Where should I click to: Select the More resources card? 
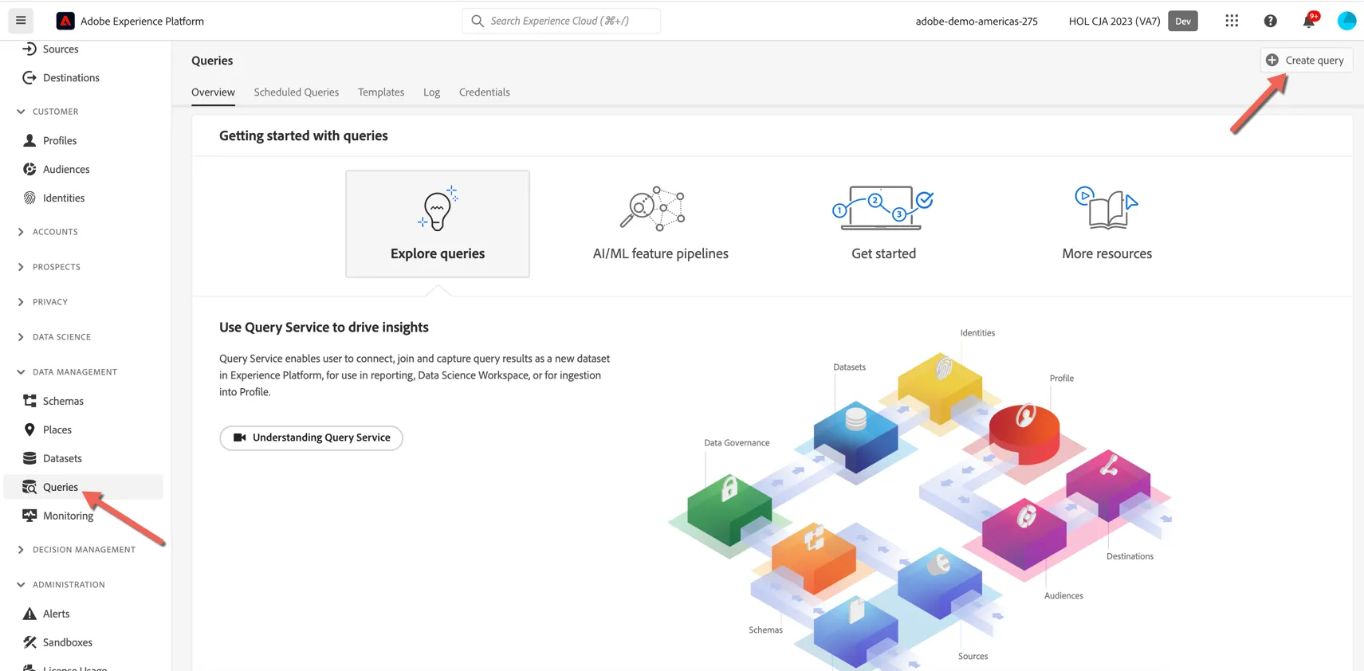click(1107, 224)
